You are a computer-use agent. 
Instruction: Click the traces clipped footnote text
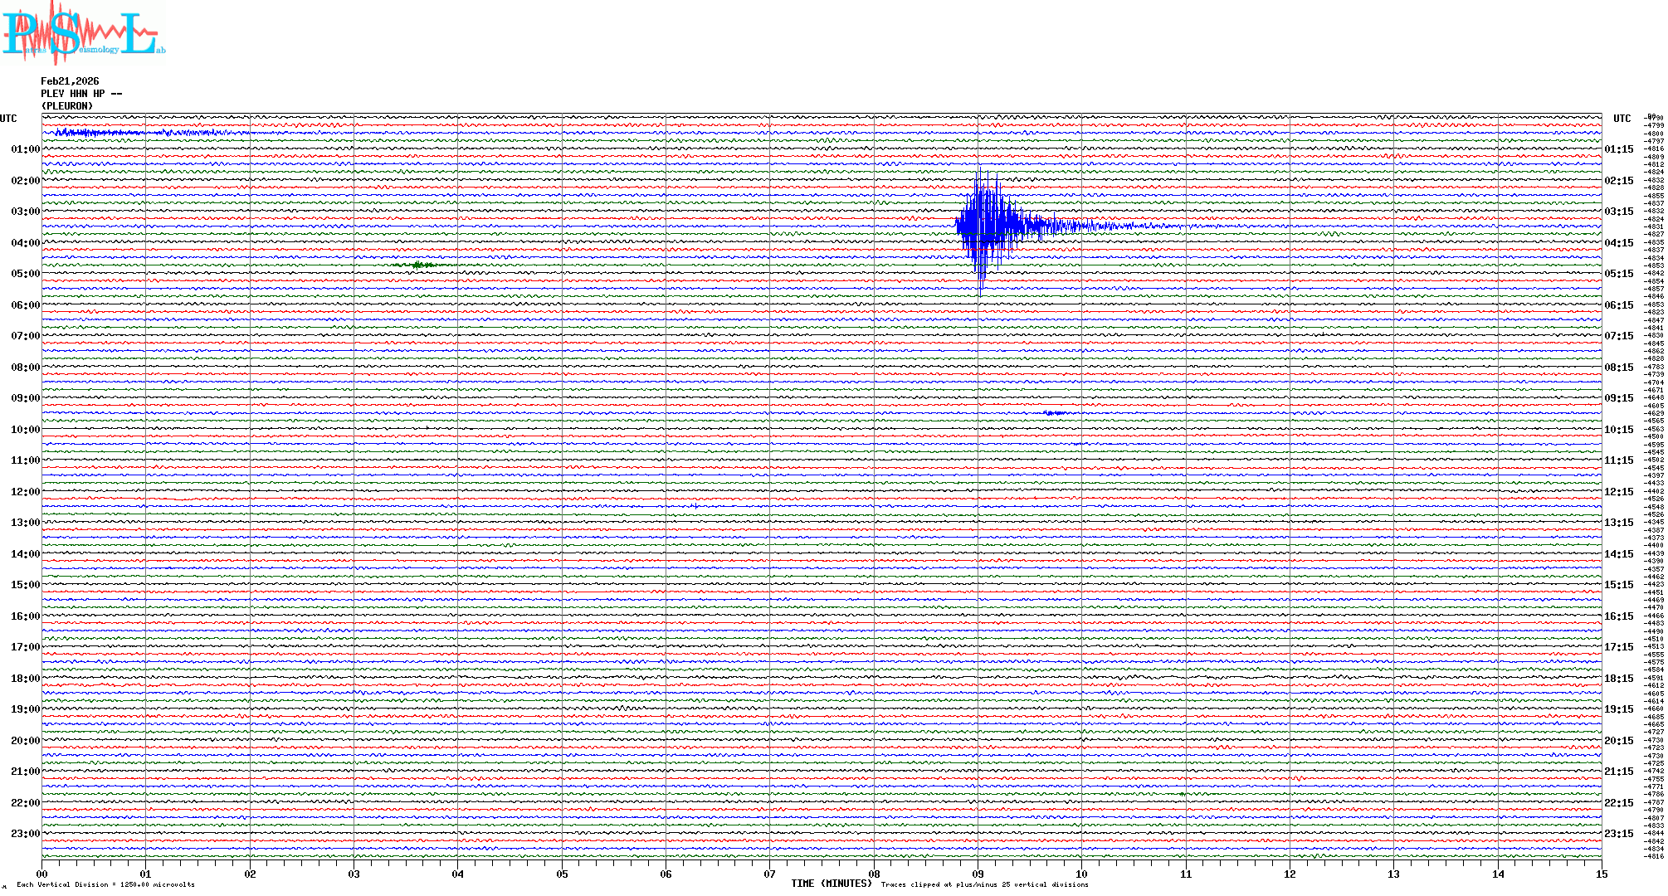pyautogui.click(x=984, y=884)
